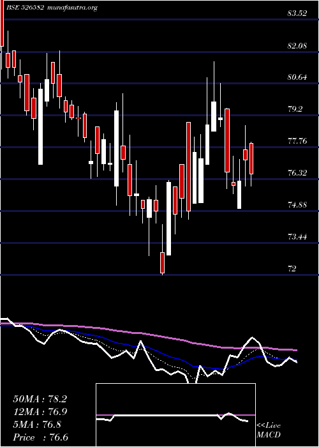Click the BSE 526582 ticker label
319x447 pixels.
point(25,8)
